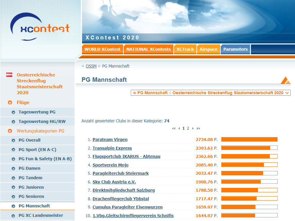Click the bullet icon next to PG Mannschaft

click(x=13, y=206)
